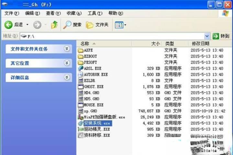
Task: Open the Views icon dropdown
Action: point(120,25)
